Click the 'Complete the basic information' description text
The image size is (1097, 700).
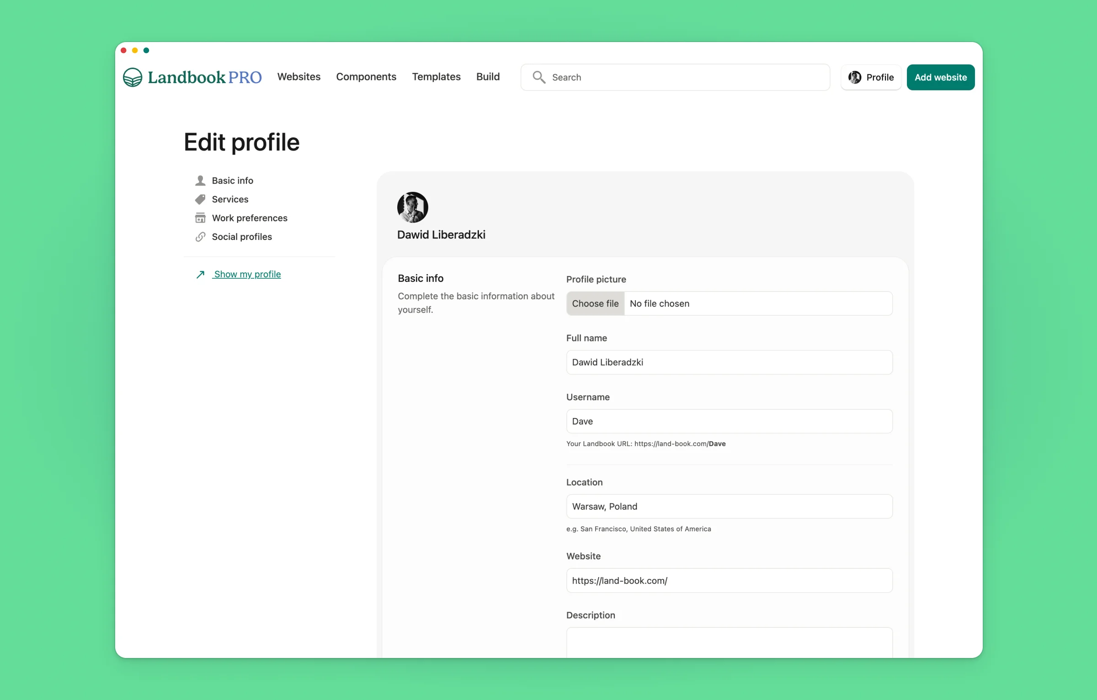pyautogui.click(x=476, y=303)
